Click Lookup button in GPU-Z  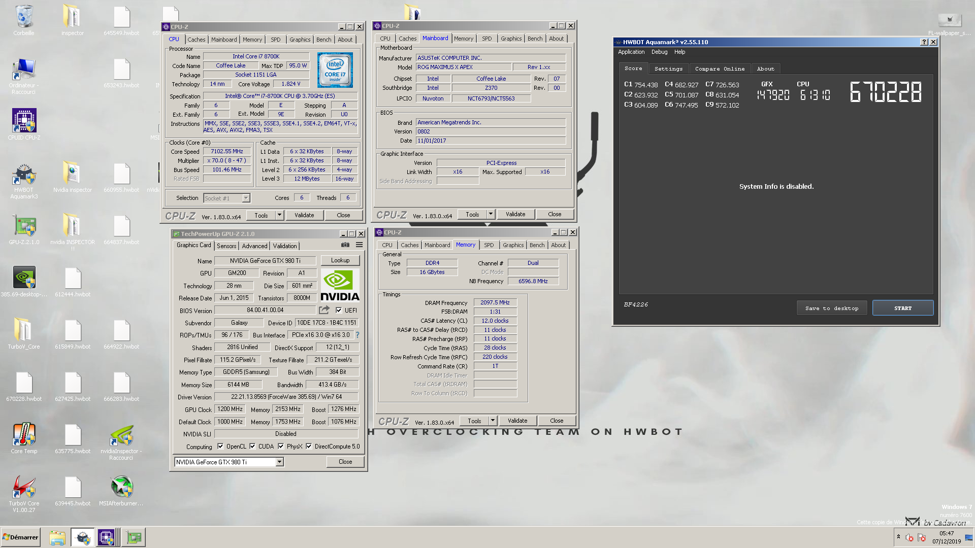(340, 260)
